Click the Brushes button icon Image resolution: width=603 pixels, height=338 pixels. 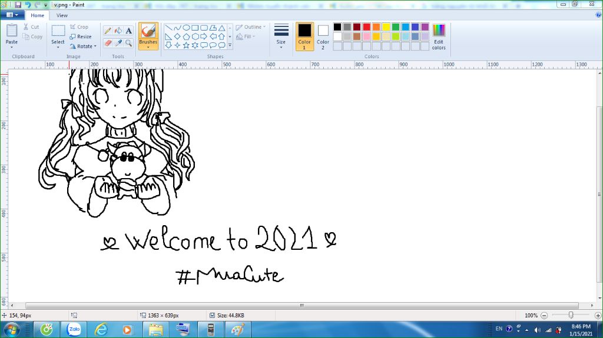pos(148,31)
